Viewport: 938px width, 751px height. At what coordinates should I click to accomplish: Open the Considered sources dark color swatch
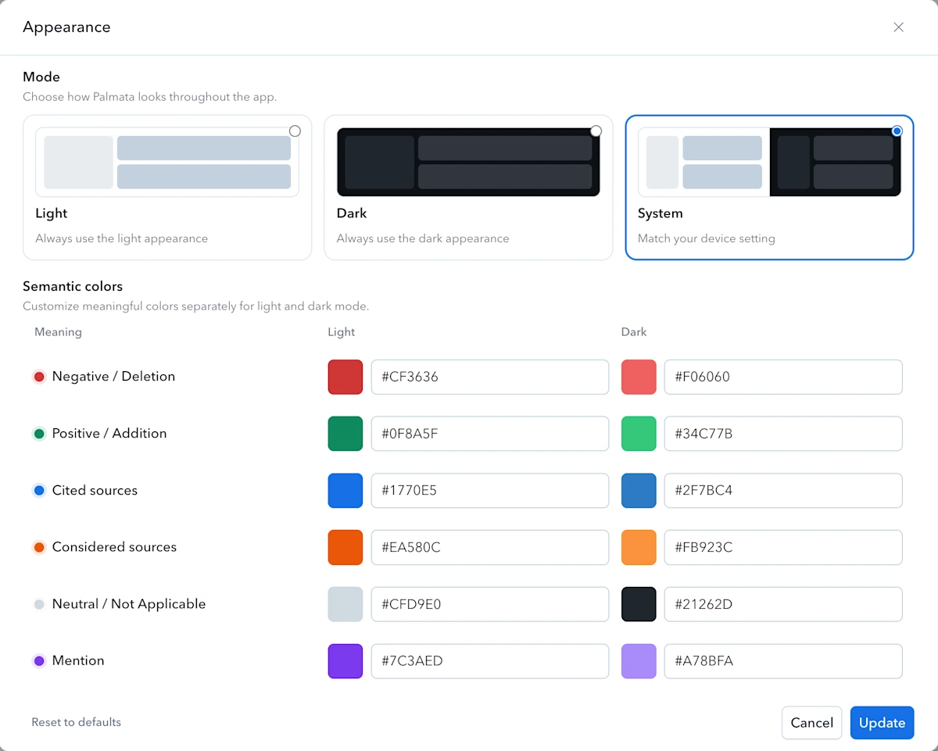coord(639,547)
